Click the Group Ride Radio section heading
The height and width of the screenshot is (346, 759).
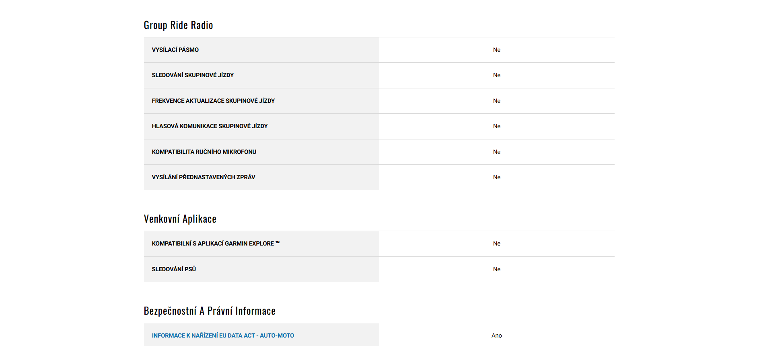[178, 25]
